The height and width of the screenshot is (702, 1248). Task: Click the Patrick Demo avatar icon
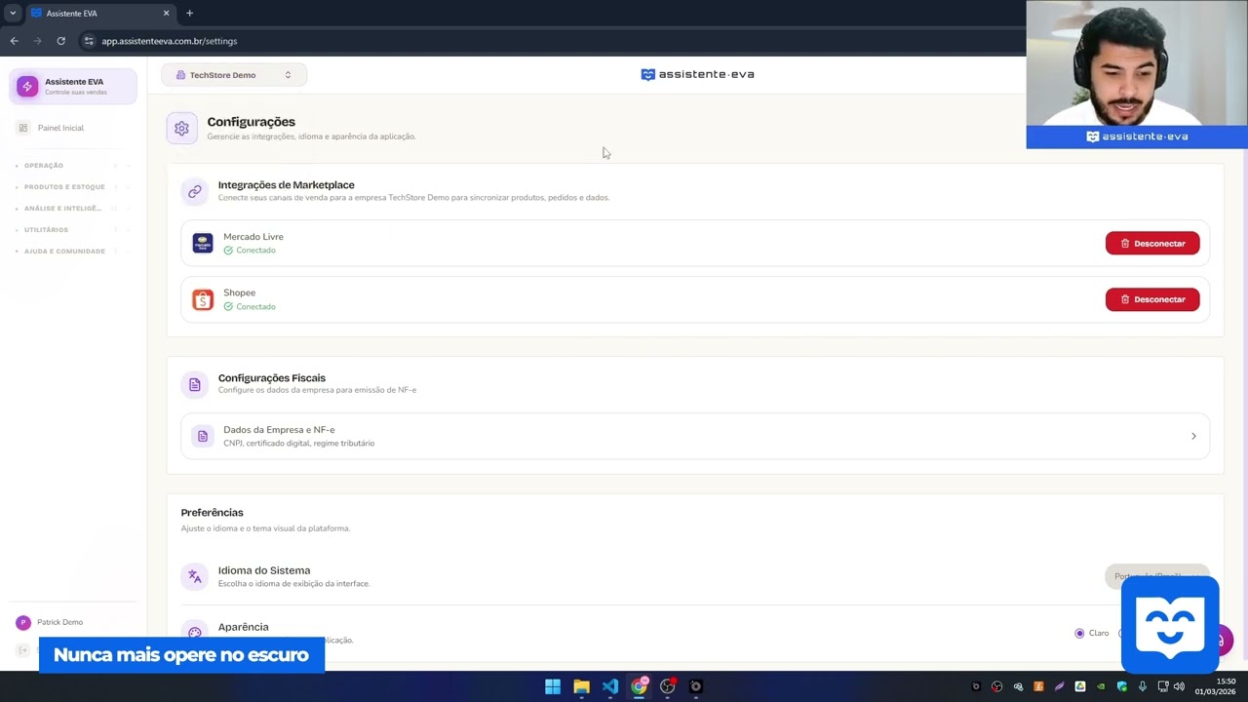[23, 622]
